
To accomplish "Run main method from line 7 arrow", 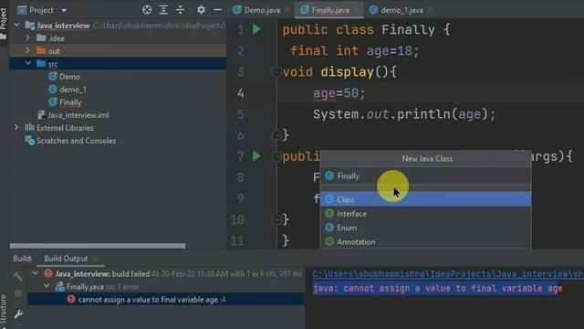I will 256,155.
